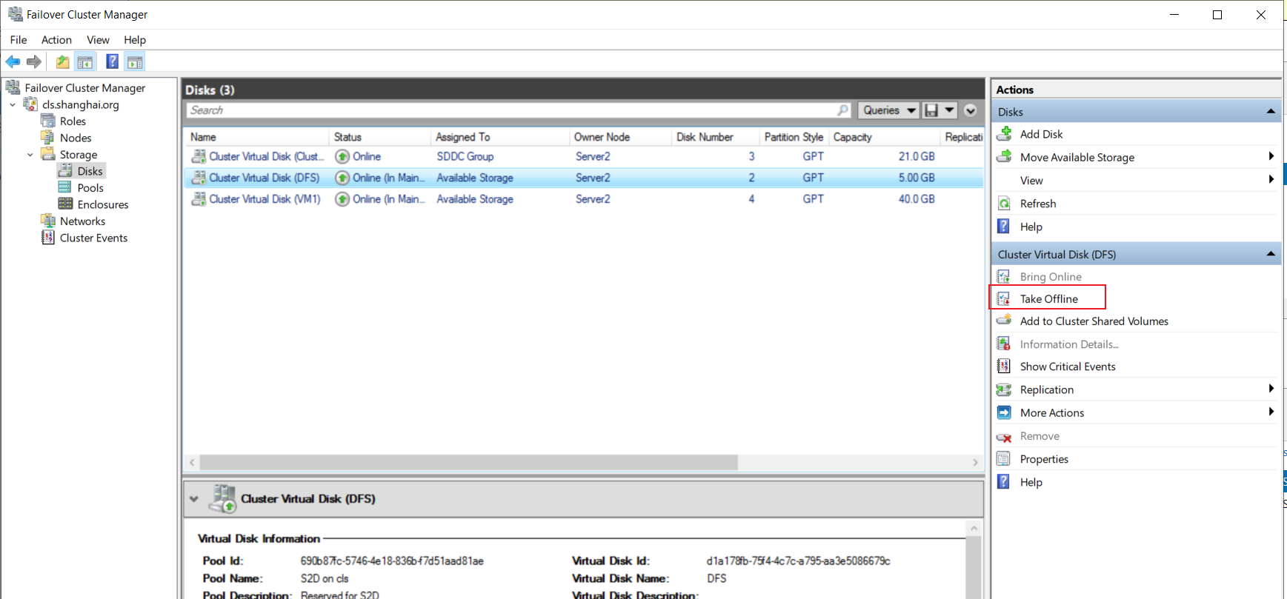
Task: Open the View menu
Action: click(x=98, y=40)
